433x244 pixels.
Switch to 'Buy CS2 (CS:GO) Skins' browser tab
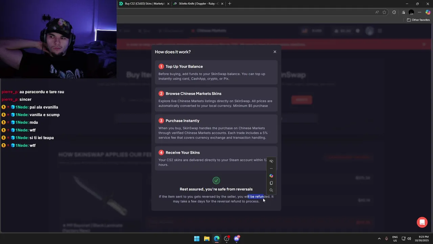144,4
